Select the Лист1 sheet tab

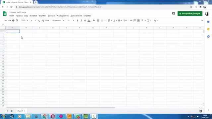[x=21, y=111]
